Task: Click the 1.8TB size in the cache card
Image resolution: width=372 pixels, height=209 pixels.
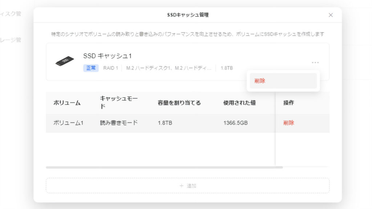Action: [x=227, y=68]
